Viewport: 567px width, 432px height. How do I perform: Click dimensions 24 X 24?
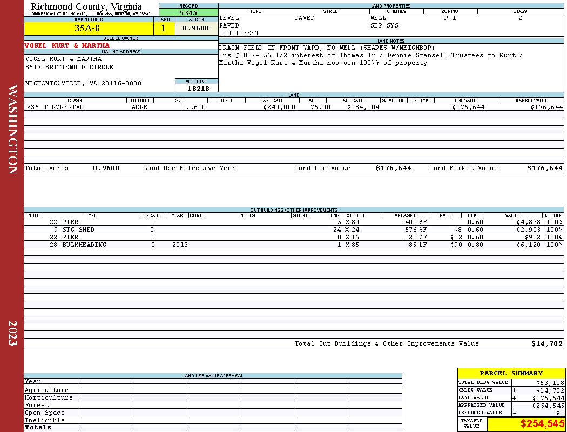[x=347, y=230]
